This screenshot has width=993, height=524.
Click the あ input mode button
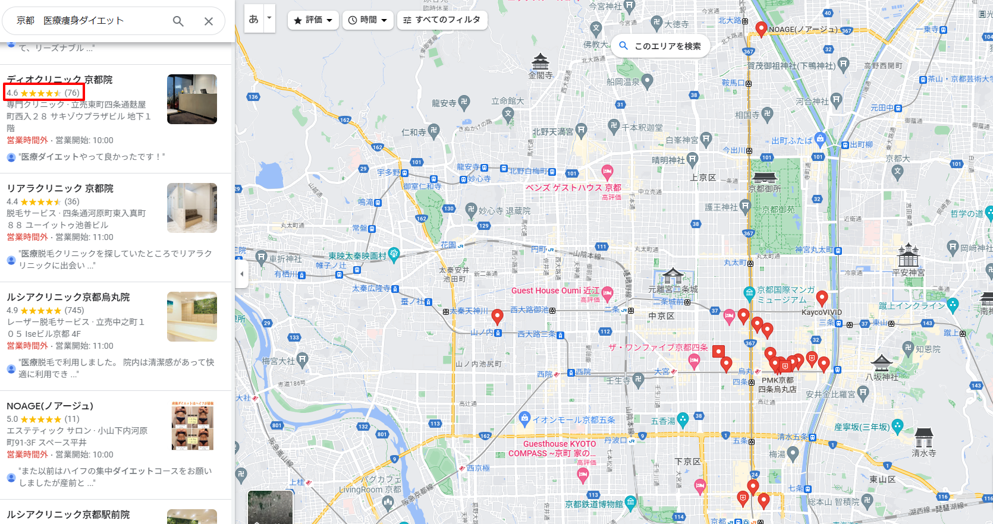click(254, 19)
